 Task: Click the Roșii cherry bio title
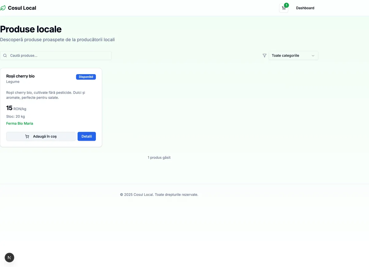20,76
